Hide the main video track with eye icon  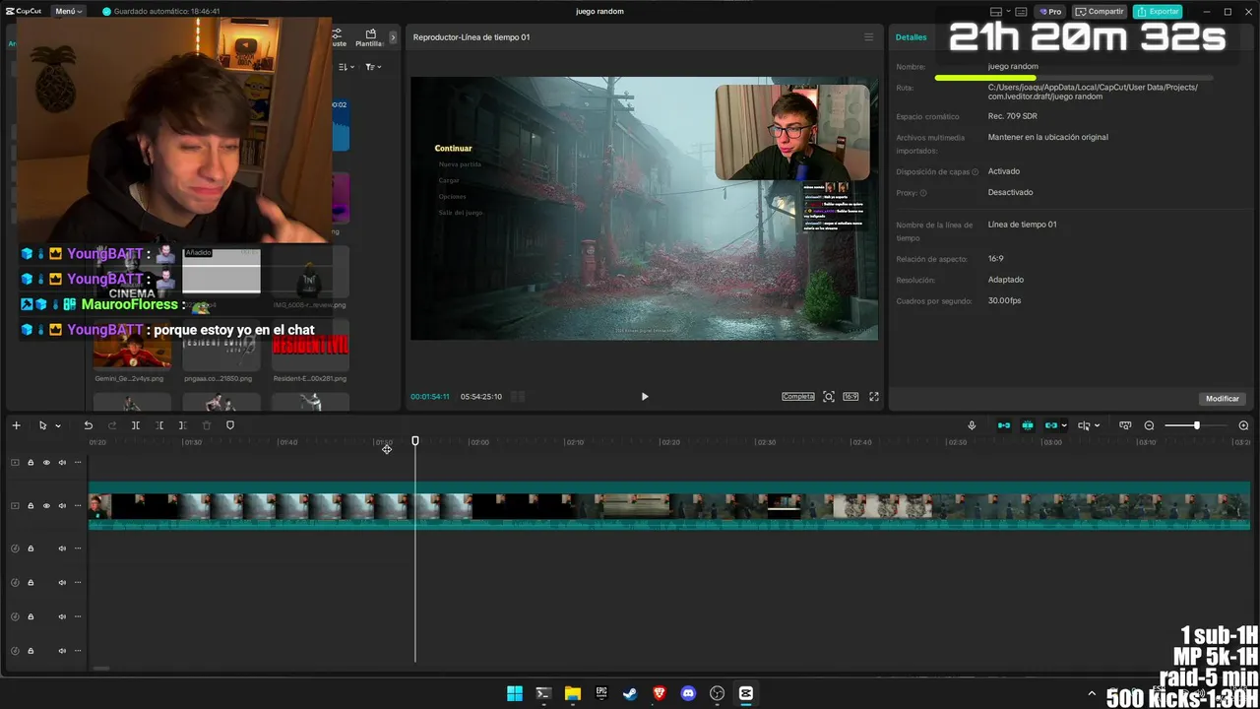[x=46, y=505]
